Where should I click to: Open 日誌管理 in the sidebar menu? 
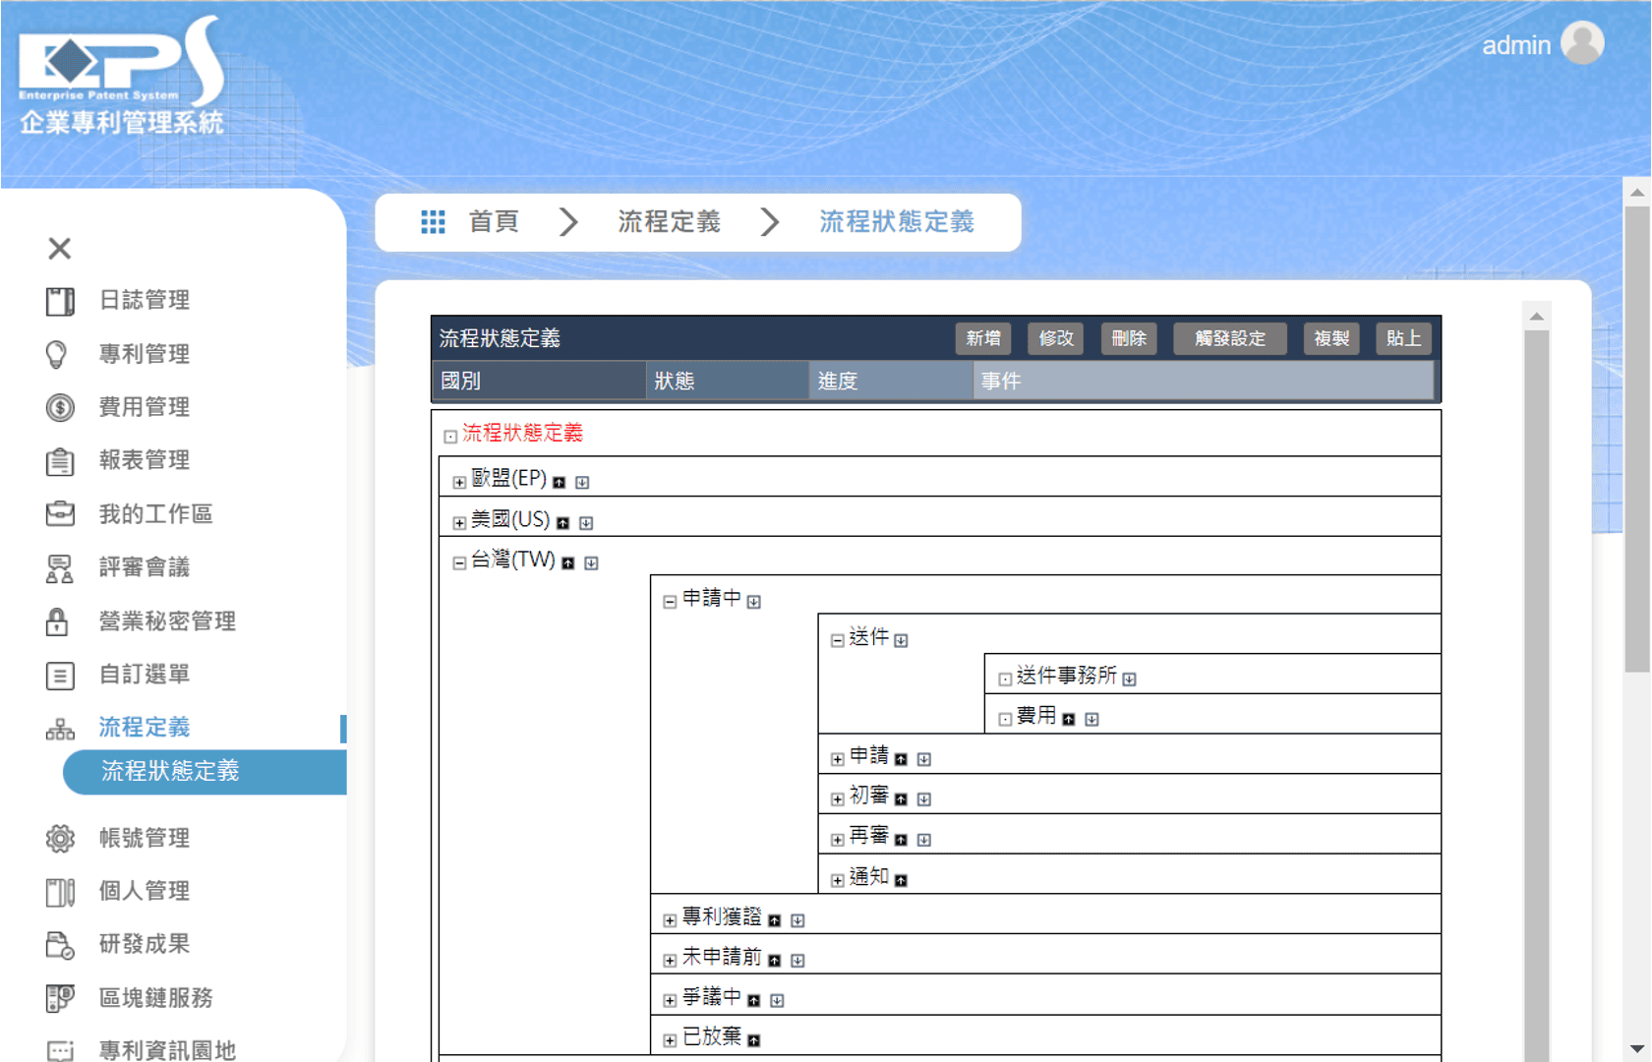(x=144, y=300)
